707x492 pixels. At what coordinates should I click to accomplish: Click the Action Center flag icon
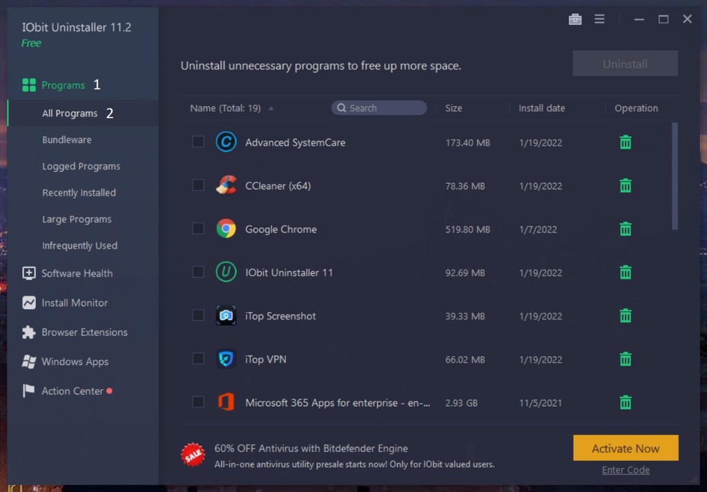pos(29,391)
